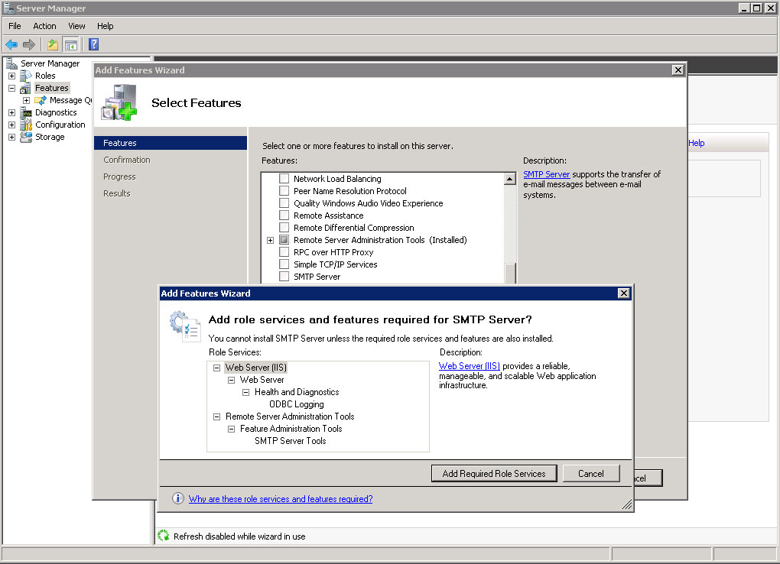Click the features list scrollbar thumb

pos(510,273)
